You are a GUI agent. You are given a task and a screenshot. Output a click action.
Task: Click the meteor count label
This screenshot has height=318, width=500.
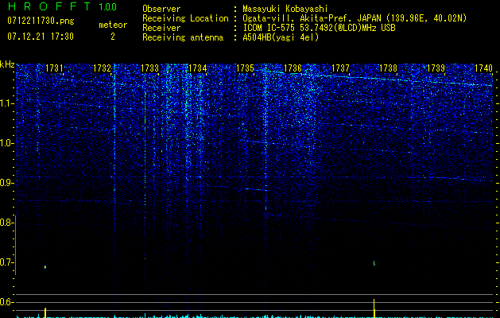[113, 25]
